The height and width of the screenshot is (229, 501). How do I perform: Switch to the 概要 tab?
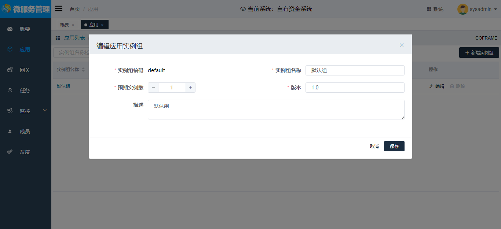65,25
